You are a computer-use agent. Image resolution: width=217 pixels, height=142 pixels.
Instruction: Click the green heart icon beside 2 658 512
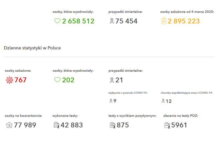point(57,21)
